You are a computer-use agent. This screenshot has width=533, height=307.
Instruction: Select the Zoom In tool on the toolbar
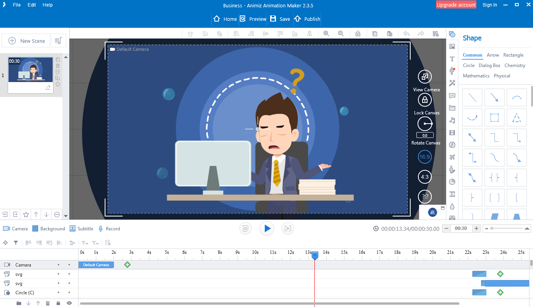tap(326, 34)
